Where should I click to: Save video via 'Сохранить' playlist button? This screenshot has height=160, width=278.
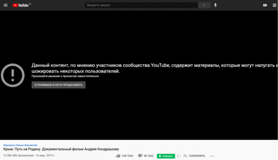pos(194,156)
